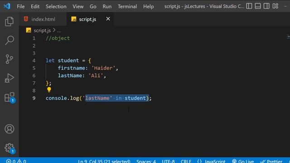Open Customize Layout icon

click(275, 6)
